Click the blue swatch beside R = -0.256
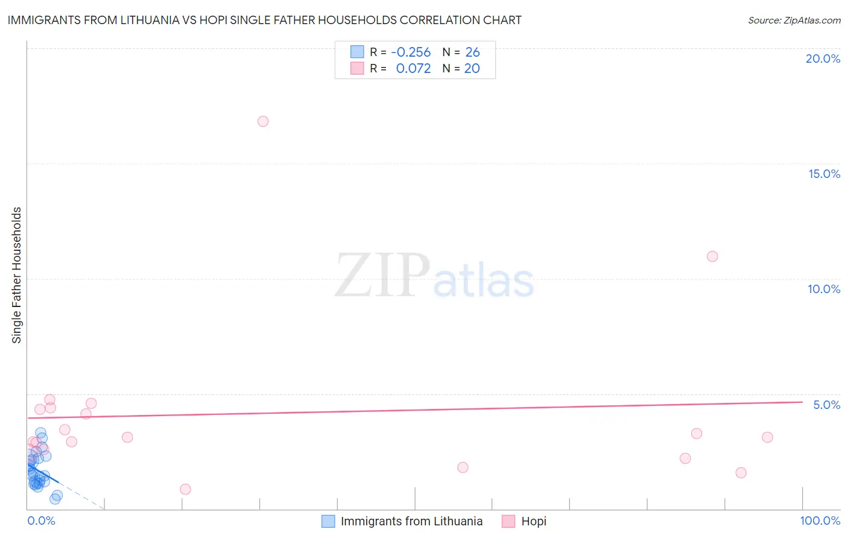Image resolution: width=848 pixels, height=538 pixels. [357, 52]
